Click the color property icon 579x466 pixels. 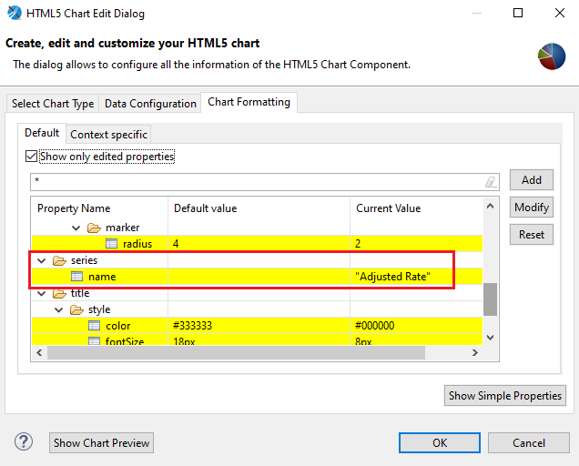[94, 326]
